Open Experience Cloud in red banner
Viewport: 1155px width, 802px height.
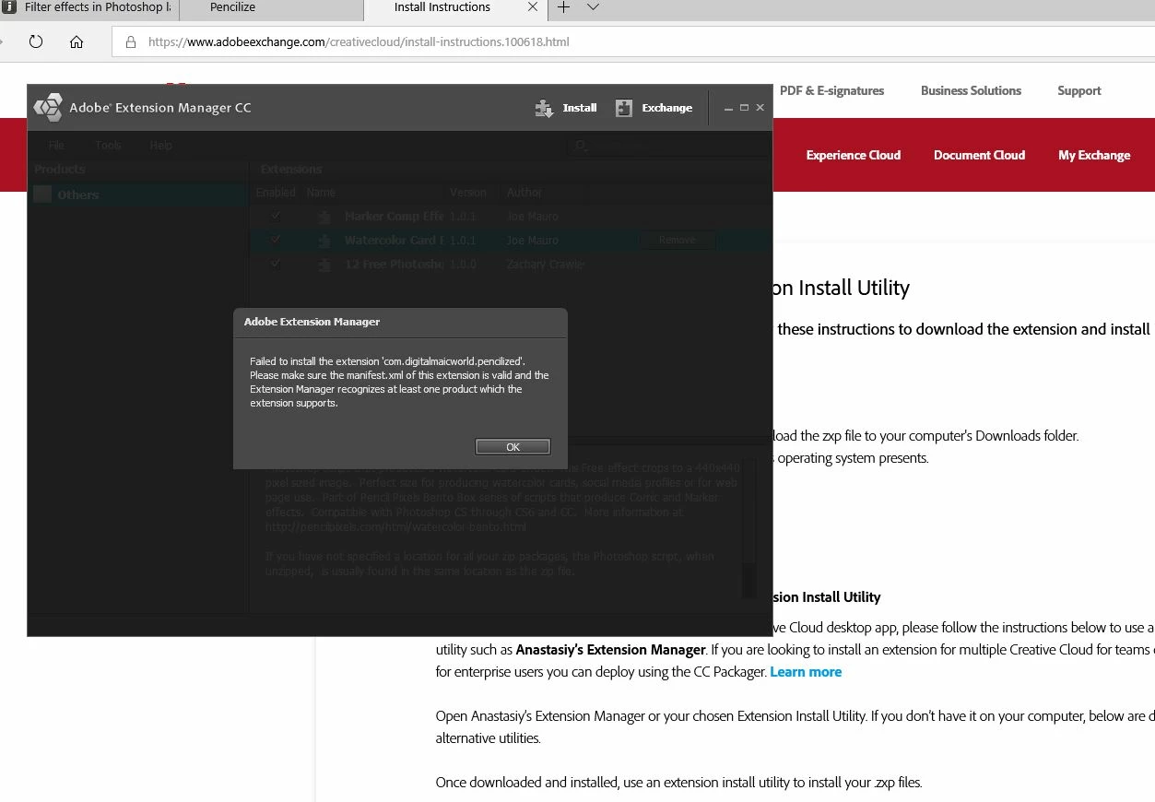pyautogui.click(x=854, y=155)
